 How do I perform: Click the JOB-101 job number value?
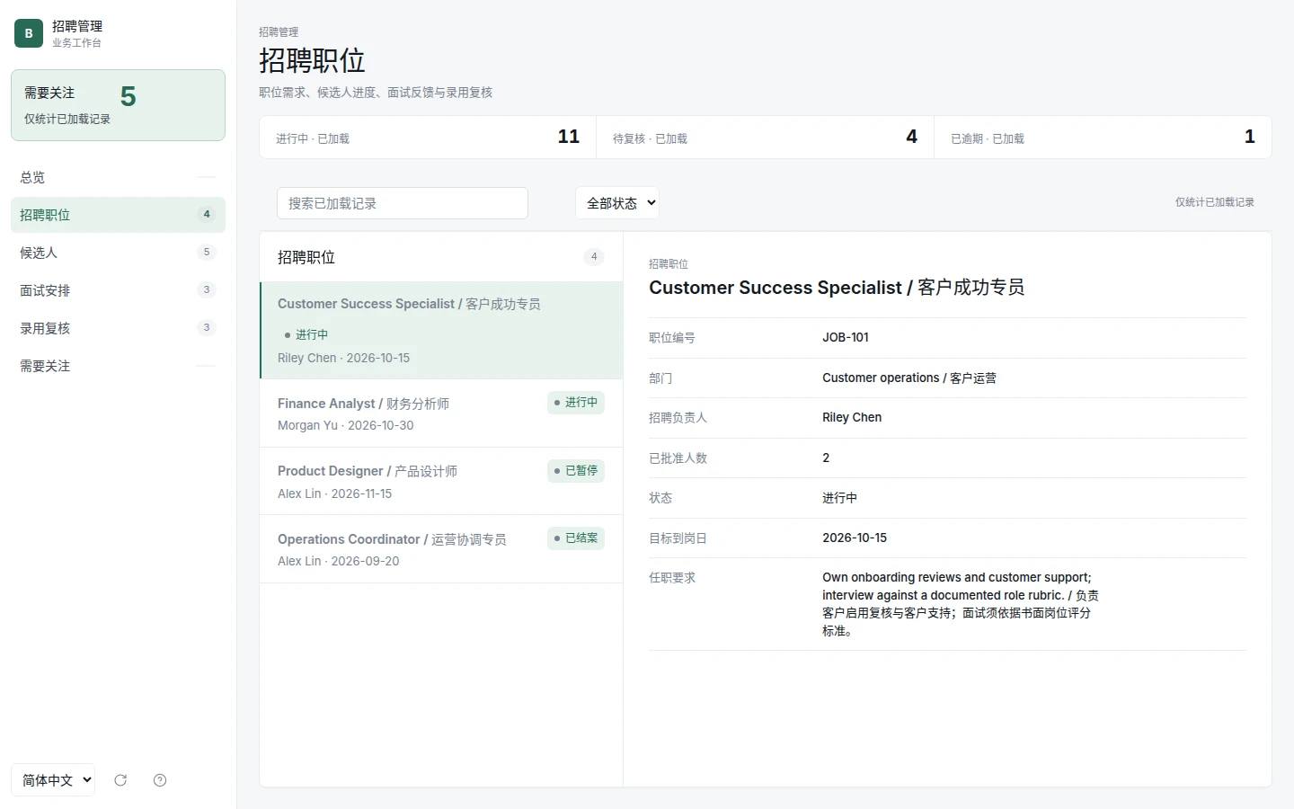tap(846, 338)
